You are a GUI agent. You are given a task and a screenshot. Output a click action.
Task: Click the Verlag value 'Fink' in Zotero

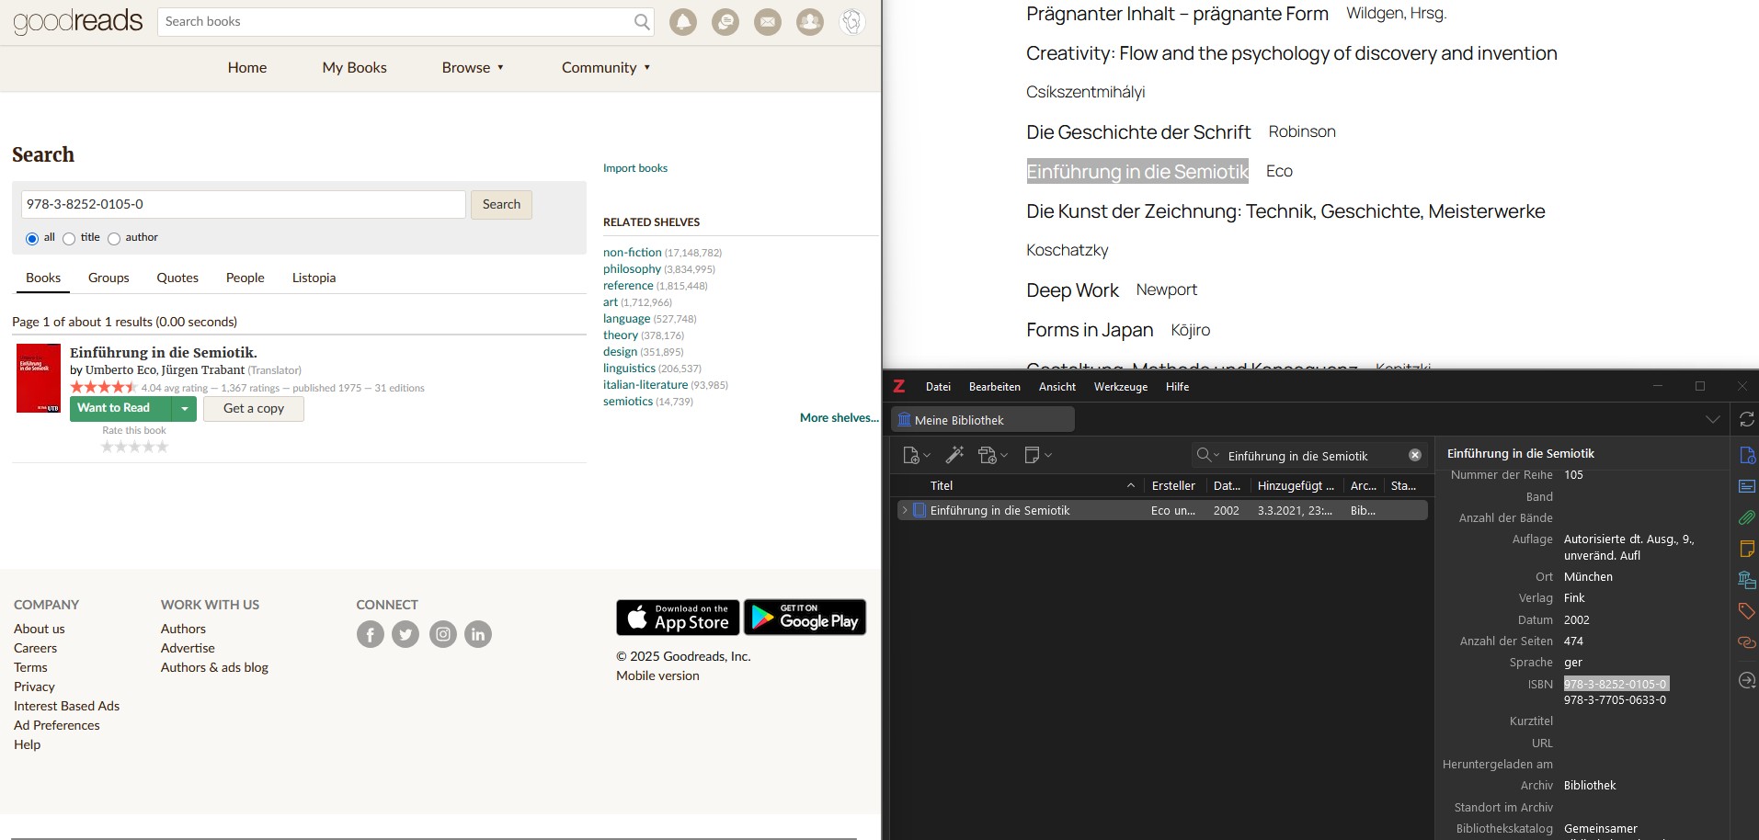click(x=1574, y=598)
